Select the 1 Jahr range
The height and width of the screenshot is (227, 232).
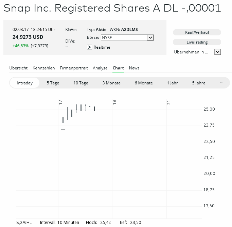(172, 83)
